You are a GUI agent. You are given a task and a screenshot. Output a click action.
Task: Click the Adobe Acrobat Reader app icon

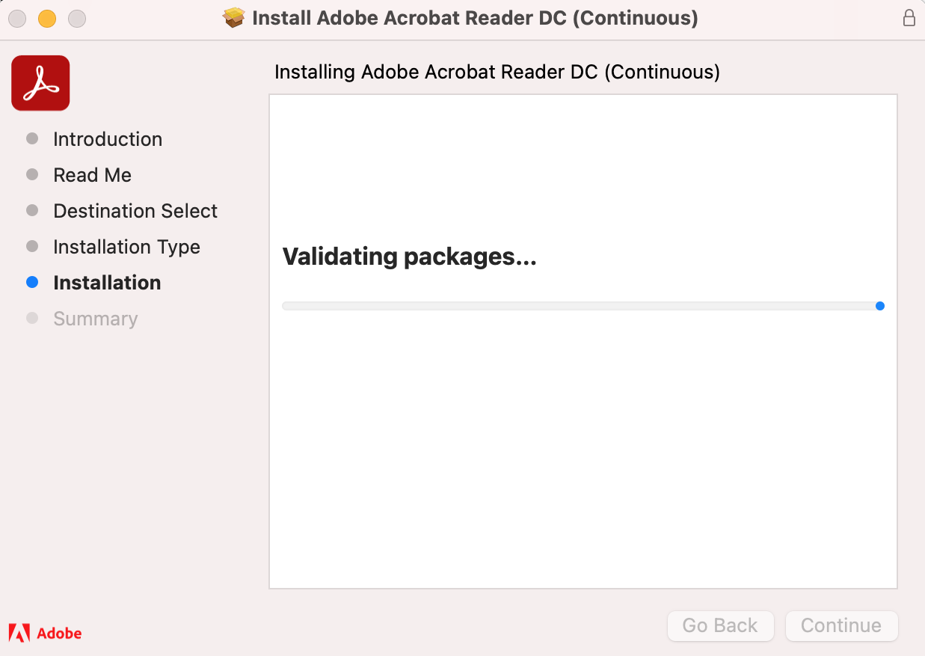coord(40,83)
